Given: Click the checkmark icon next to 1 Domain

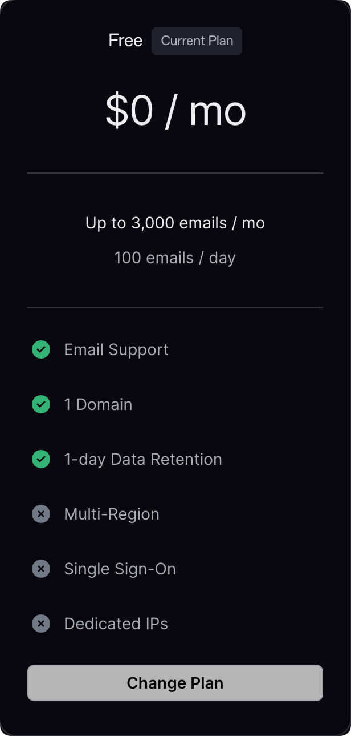Looking at the screenshot, I should [40, 404].
